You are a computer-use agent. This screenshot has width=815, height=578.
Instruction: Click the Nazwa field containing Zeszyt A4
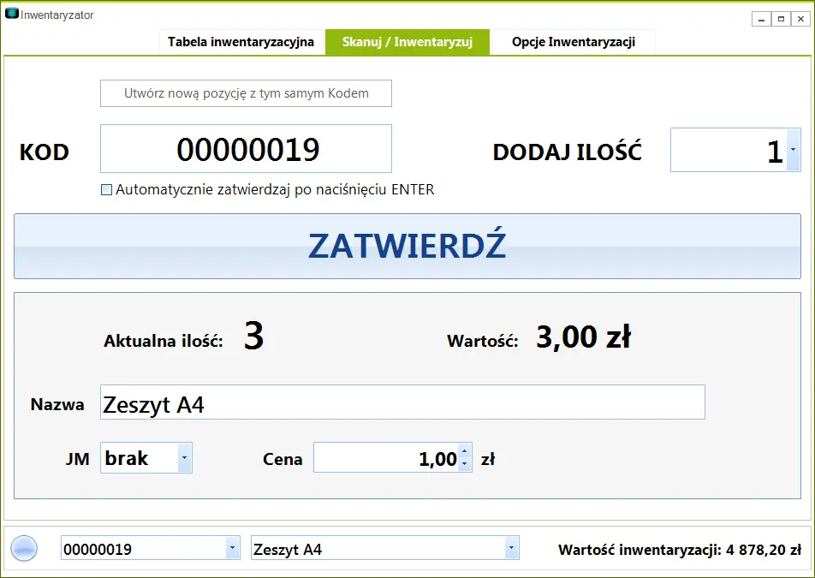402,402
